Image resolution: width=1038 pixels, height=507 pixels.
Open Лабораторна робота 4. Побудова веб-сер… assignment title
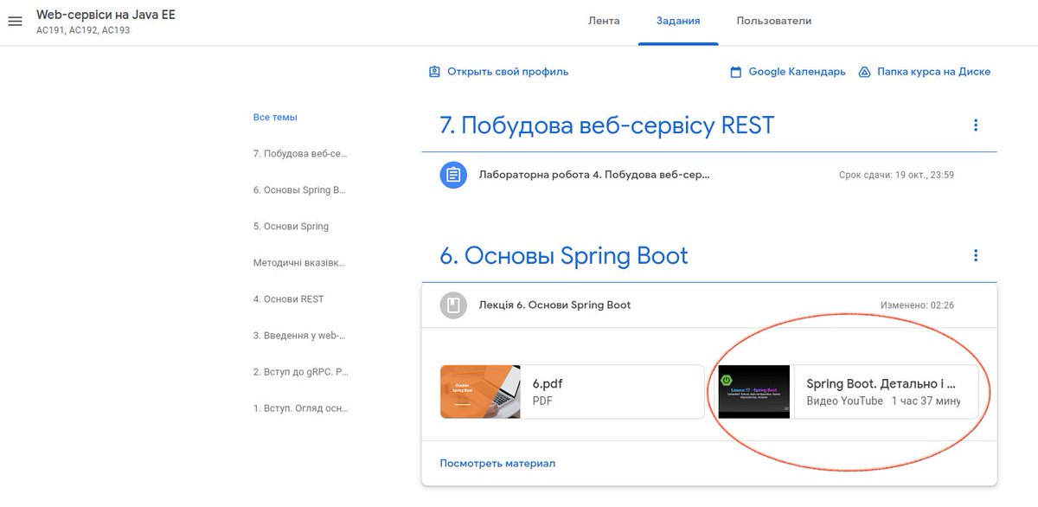click(x=594, y=175)
